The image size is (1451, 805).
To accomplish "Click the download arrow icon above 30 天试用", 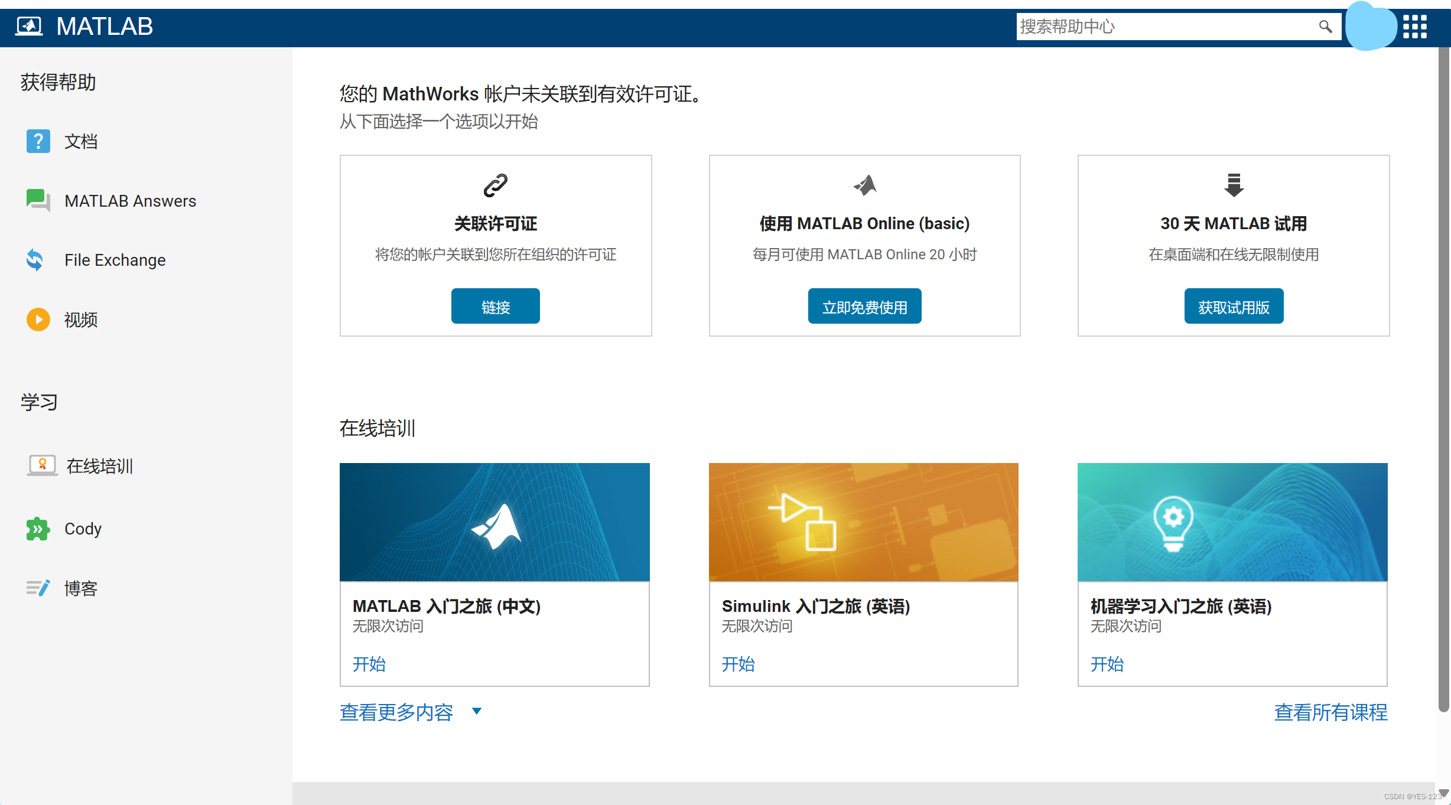I will click(x=1234, y=185).
